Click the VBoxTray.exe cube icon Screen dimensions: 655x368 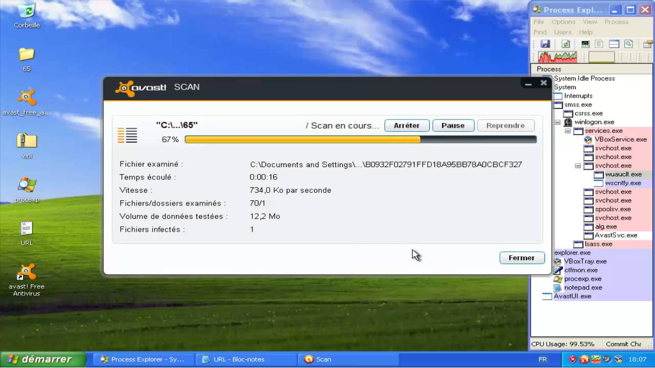[x=558, y=261]
